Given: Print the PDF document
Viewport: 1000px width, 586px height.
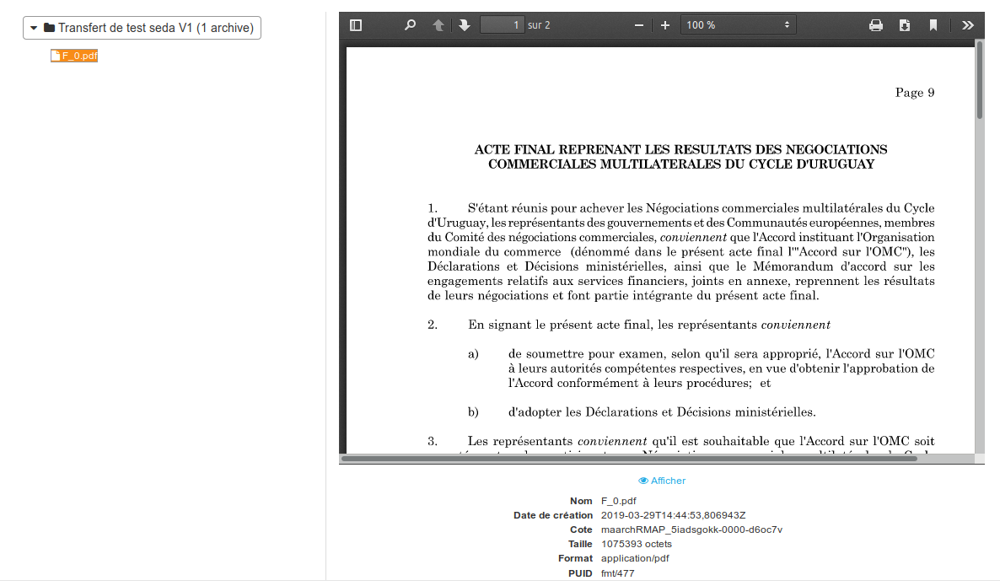Looking at the screenshot, I should pyautogui.click(x=876, y=24).
